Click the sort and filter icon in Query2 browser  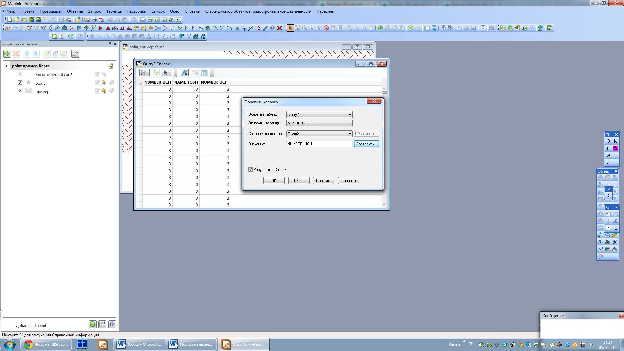(144, 73)
